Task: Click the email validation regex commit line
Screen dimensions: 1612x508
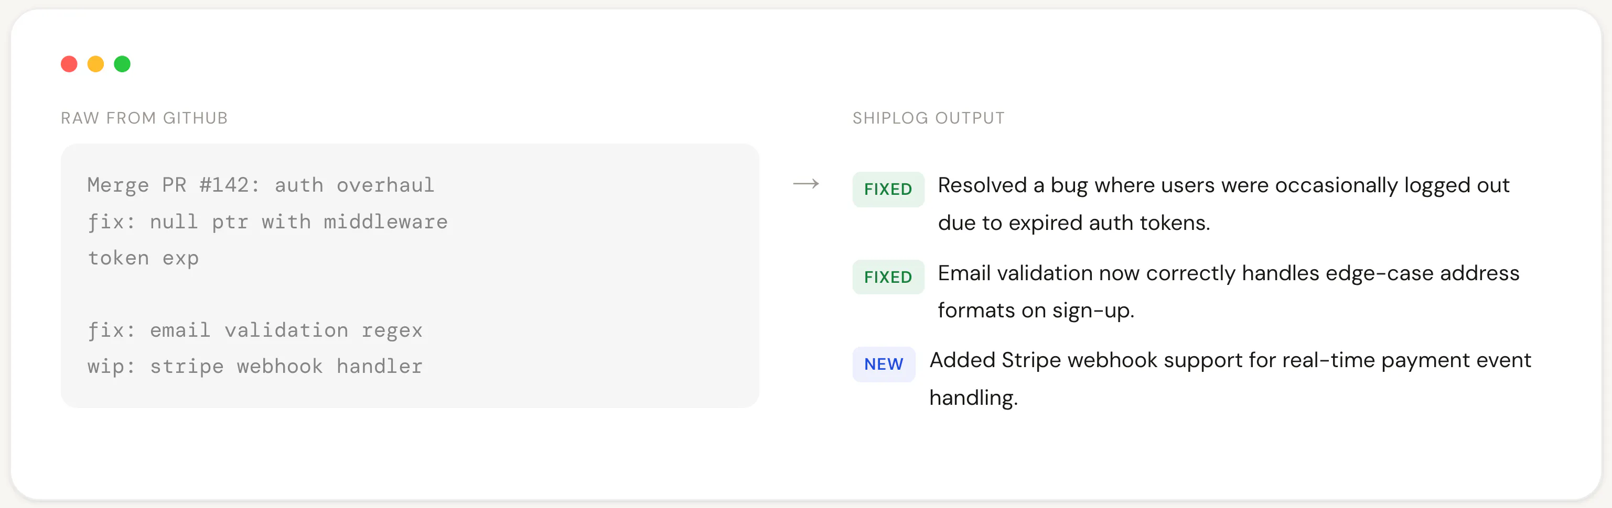Action: tap(255, 330)
